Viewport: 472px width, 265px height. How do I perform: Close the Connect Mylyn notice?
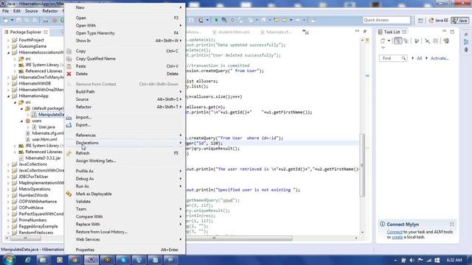[452, 224]
